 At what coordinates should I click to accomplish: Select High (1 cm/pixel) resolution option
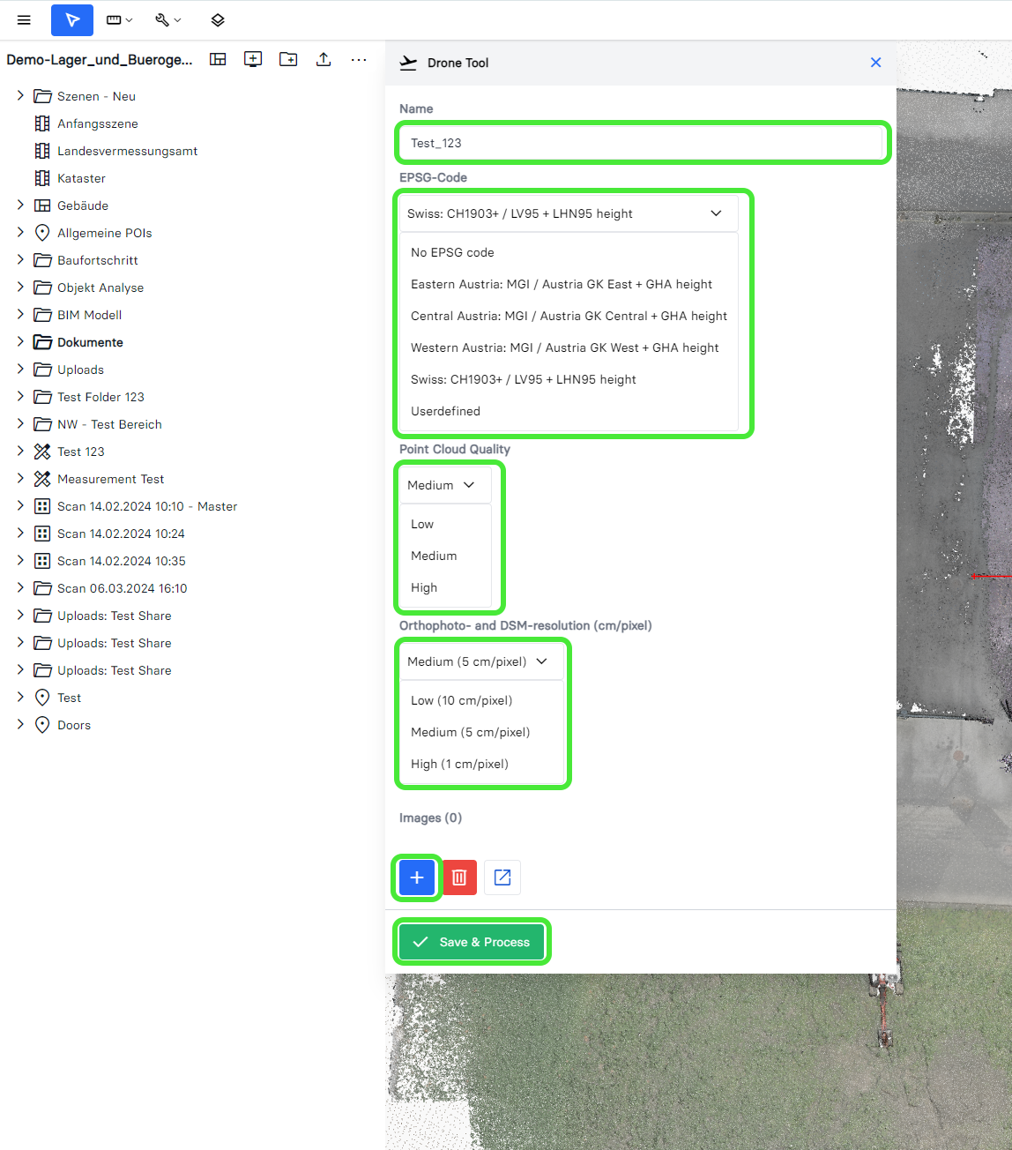pos(459,764)
